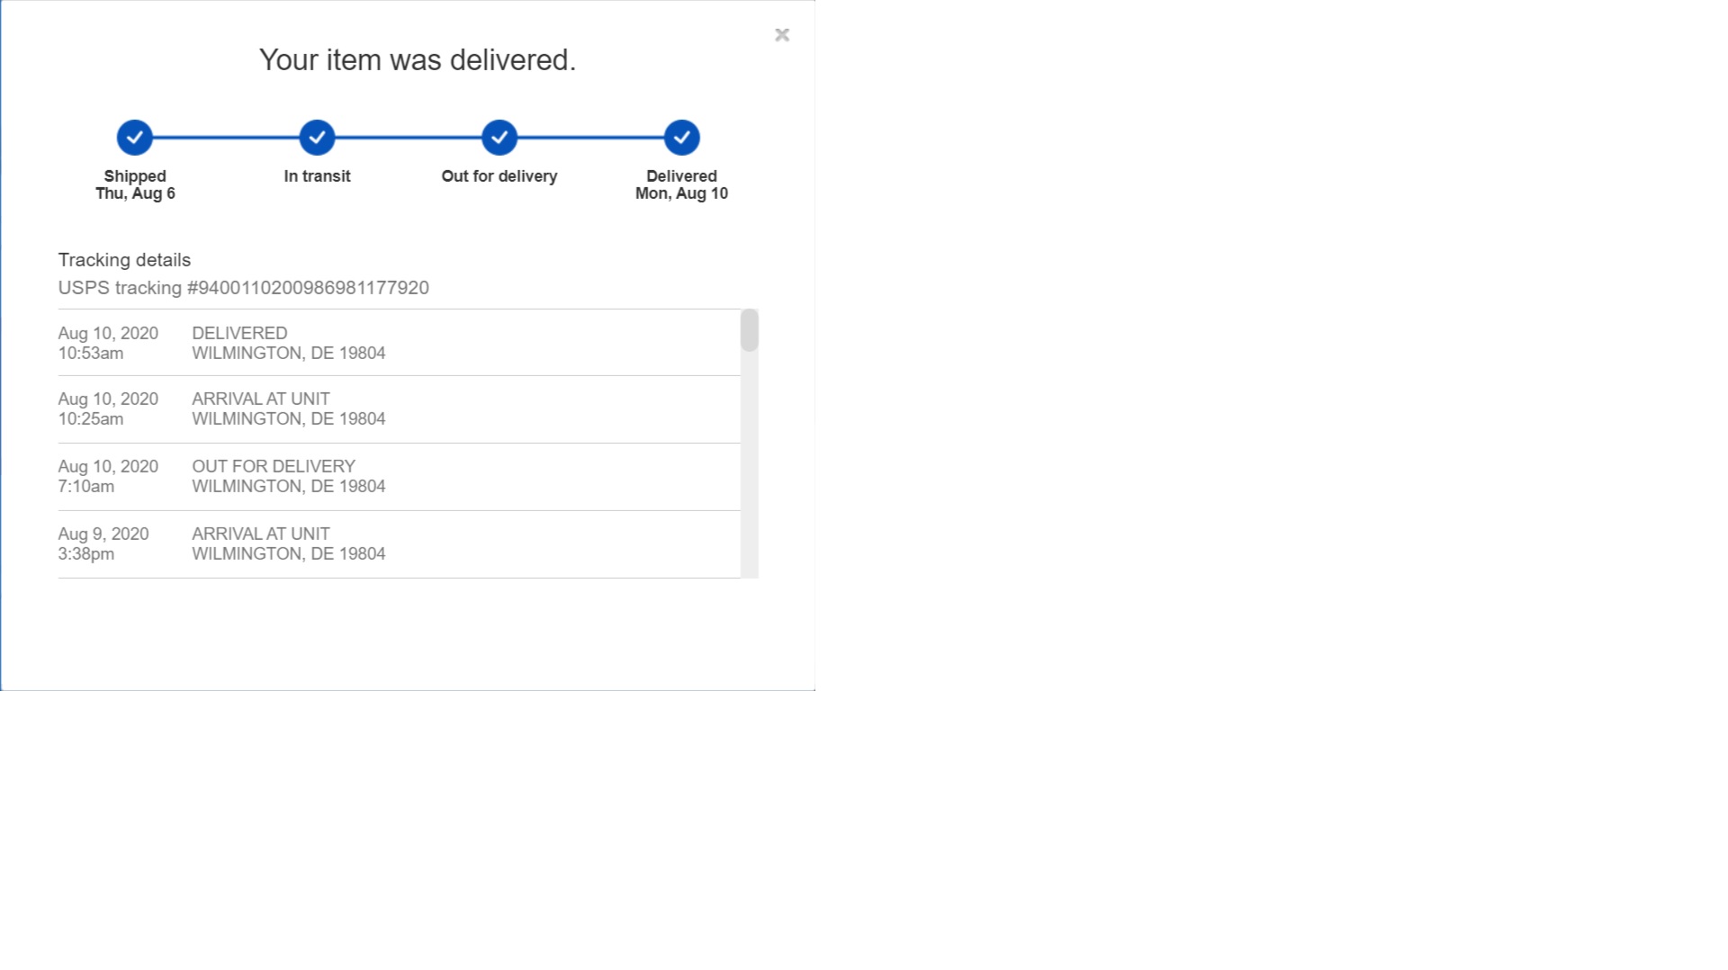The image size is (1728, 970).
Task: Click the In transit checkmark icon
Action: (x=317, y=138)
